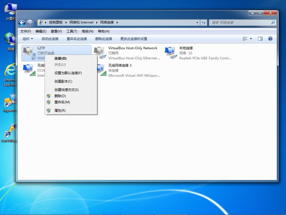This screenshot has width=286, height=215.
Task: Click the shield icon beside 属性(R)
Action: click(x=49, y=110)
